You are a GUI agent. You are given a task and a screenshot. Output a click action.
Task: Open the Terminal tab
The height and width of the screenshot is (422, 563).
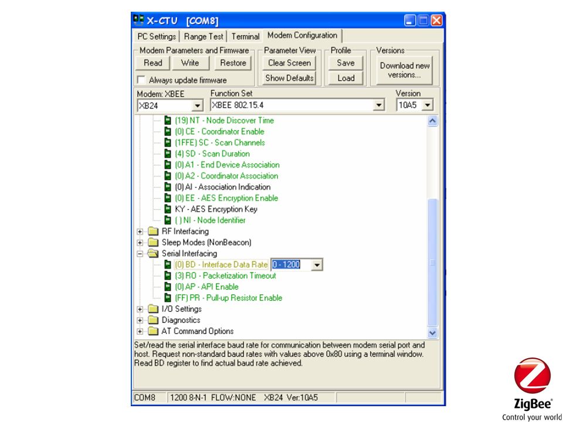(245, 36)
